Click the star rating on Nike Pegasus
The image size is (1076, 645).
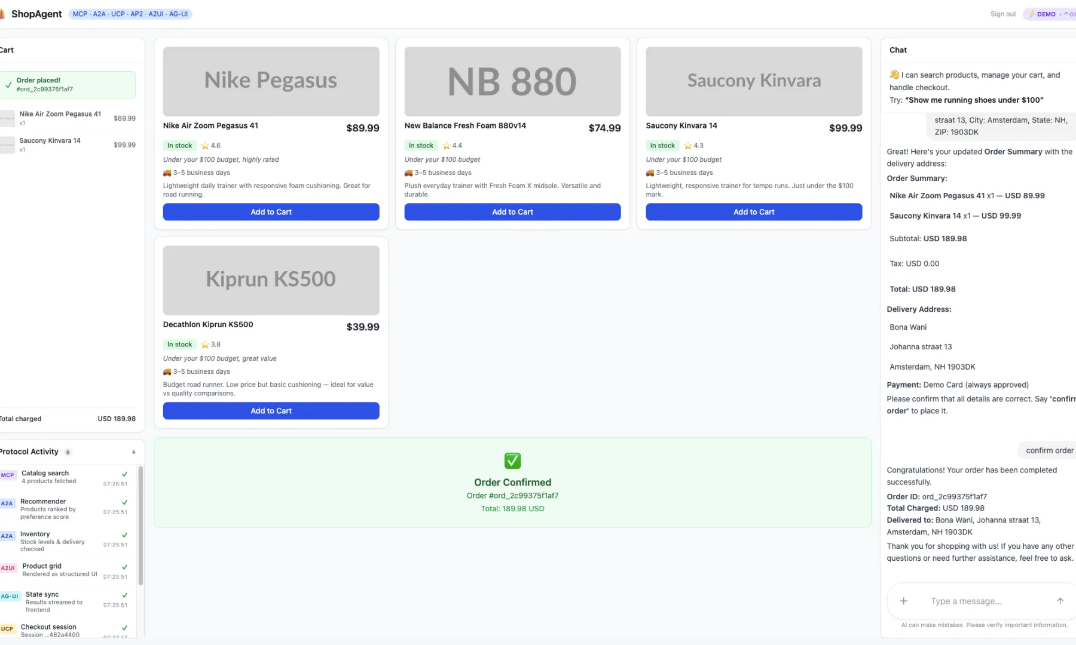(x=210, y=146)
